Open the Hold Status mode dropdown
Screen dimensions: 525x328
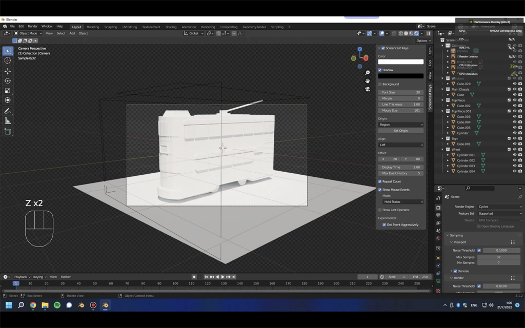[x=403, y=202]
